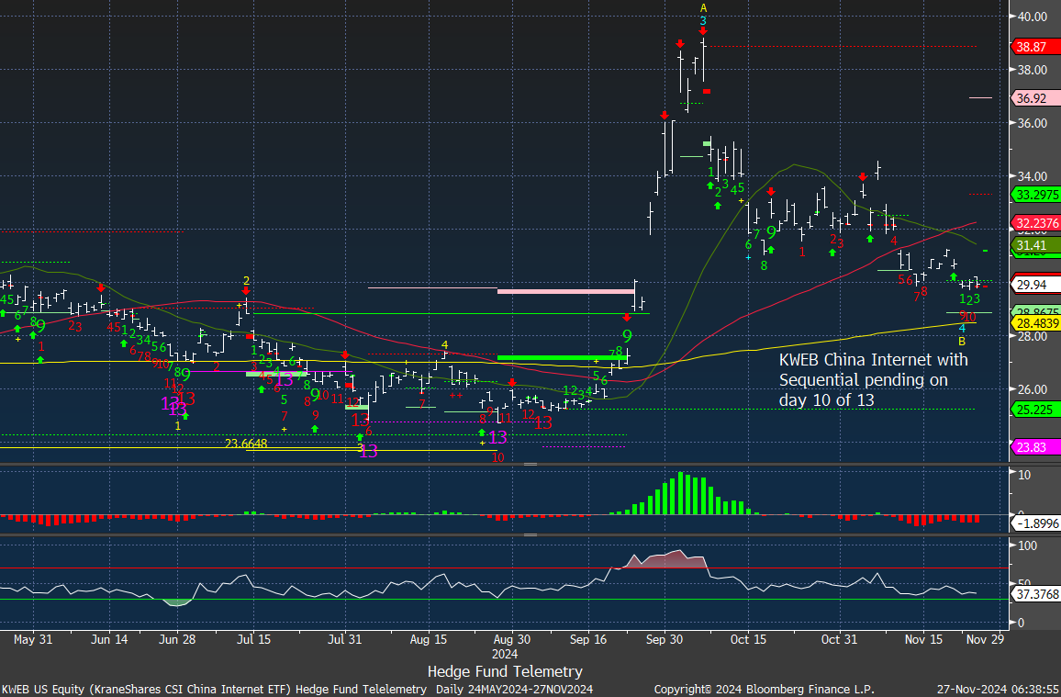The width and height of the screenshot is (1061, 697).
Task: Click the divider handle above the oscillator panel
Action: pos(530,534)
